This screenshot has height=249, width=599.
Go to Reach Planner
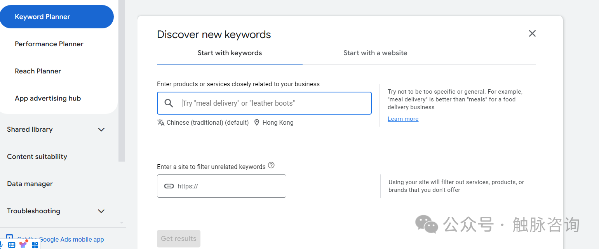[x=38, y=71]
